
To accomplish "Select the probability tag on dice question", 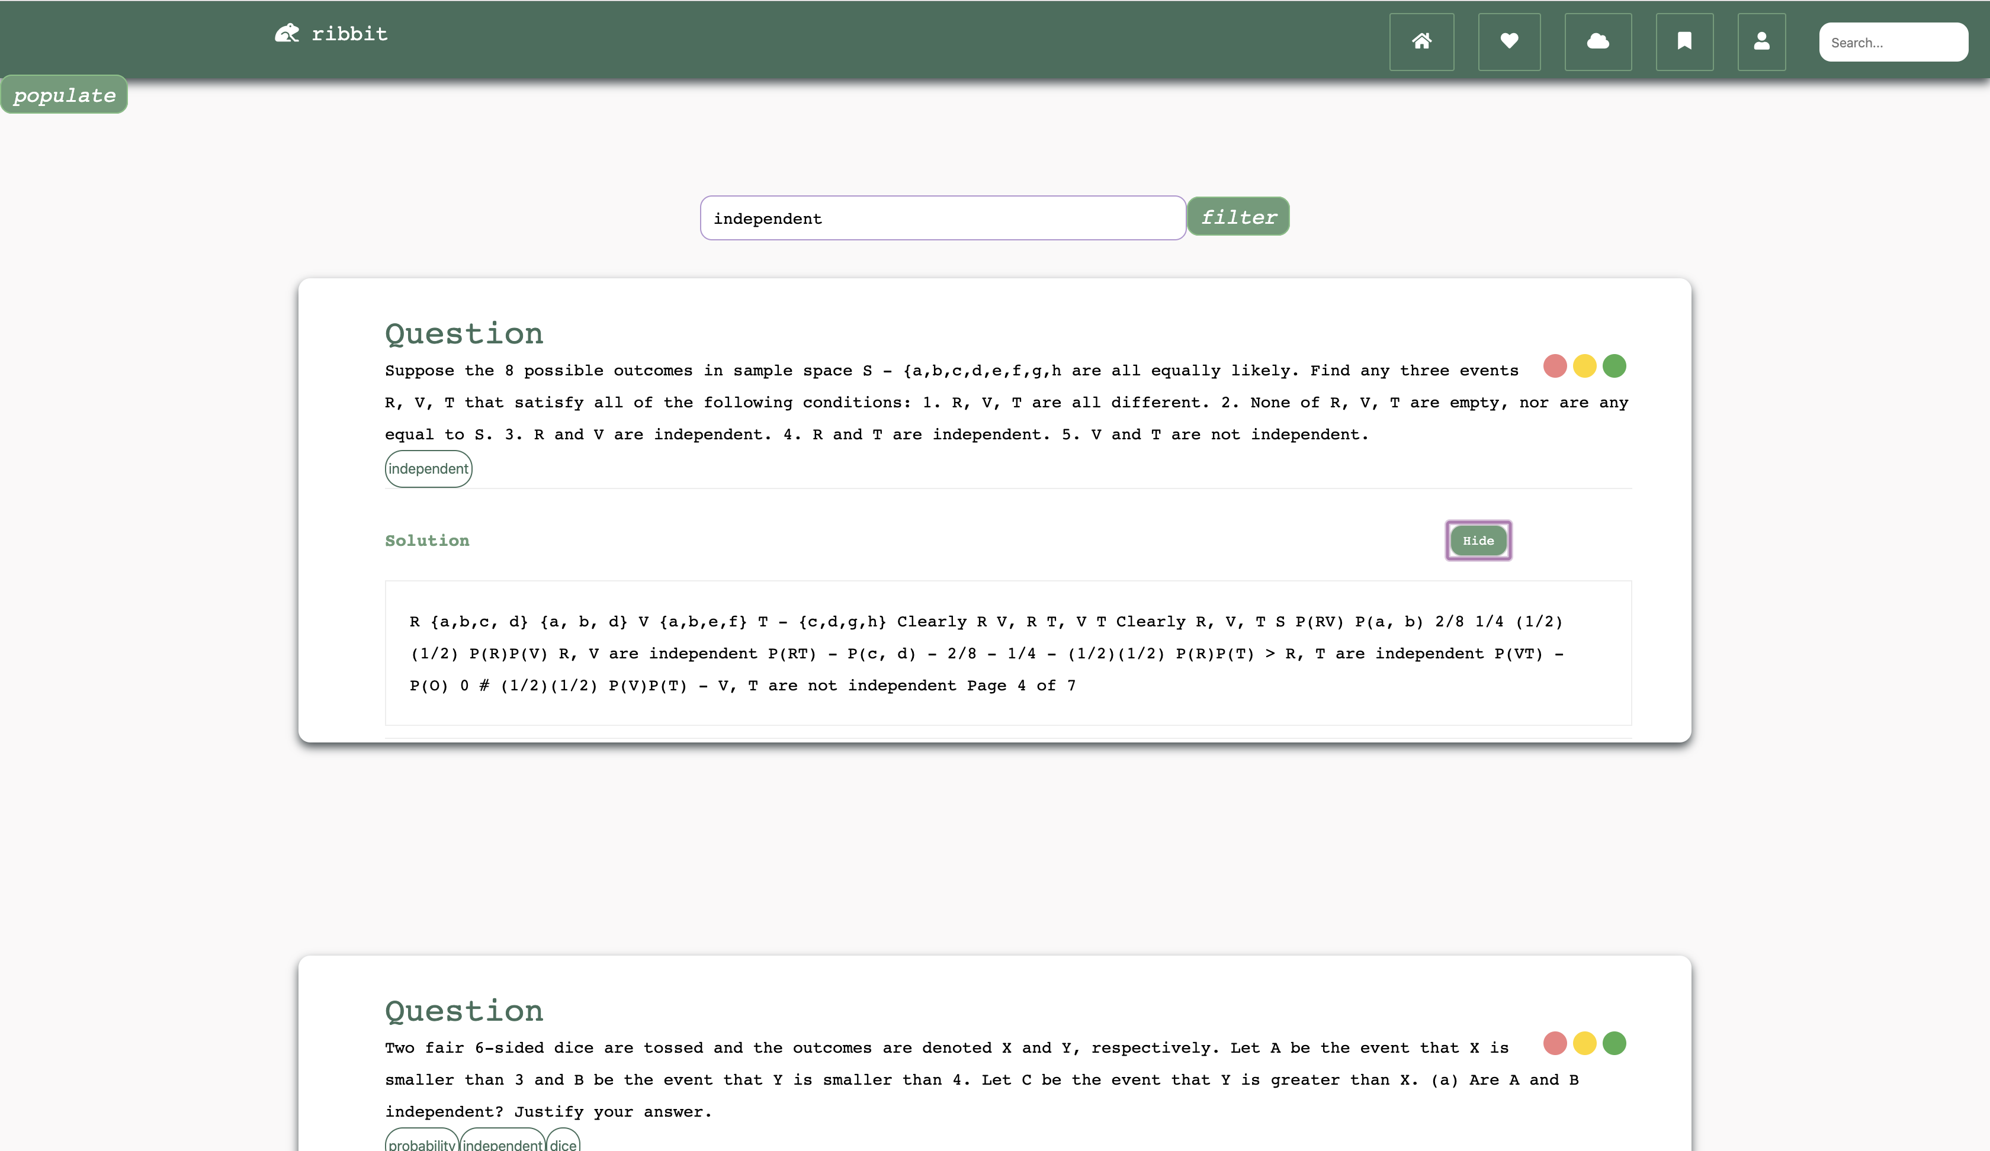I will (422, 1143).
